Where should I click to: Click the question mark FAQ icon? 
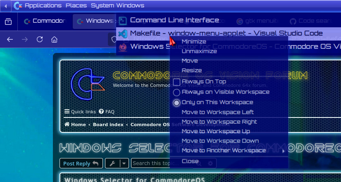[x=101, y=112]
